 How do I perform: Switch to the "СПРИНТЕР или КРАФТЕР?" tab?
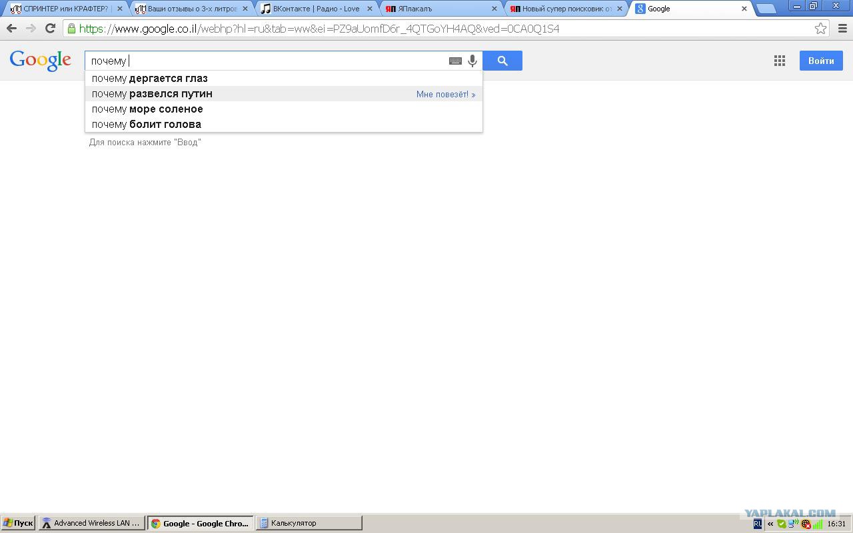tap(65, 9)
